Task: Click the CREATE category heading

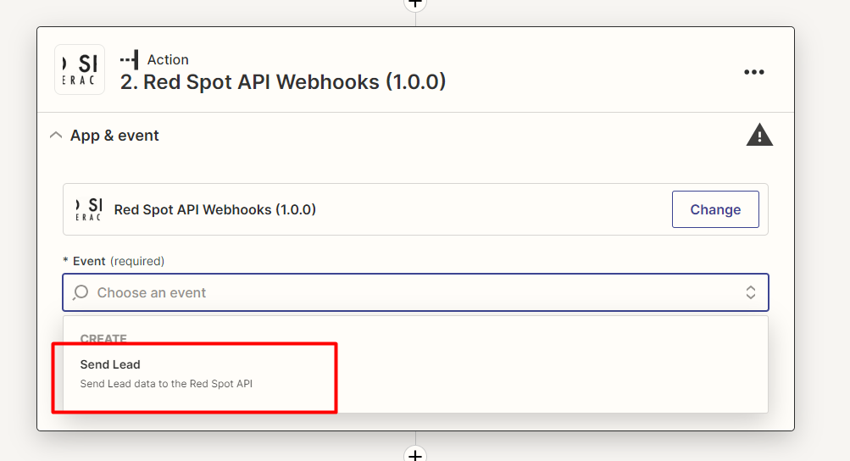Action: [x=103, y=339]
